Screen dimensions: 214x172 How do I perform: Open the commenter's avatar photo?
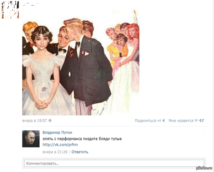(x=31, y=139)
